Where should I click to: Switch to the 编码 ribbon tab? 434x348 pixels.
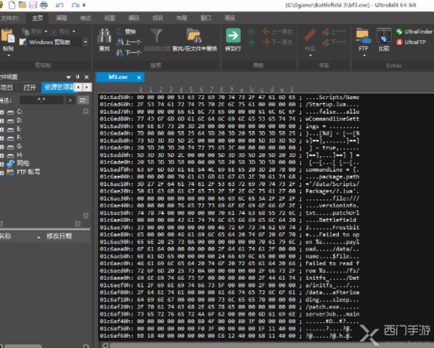click(134, 18)
